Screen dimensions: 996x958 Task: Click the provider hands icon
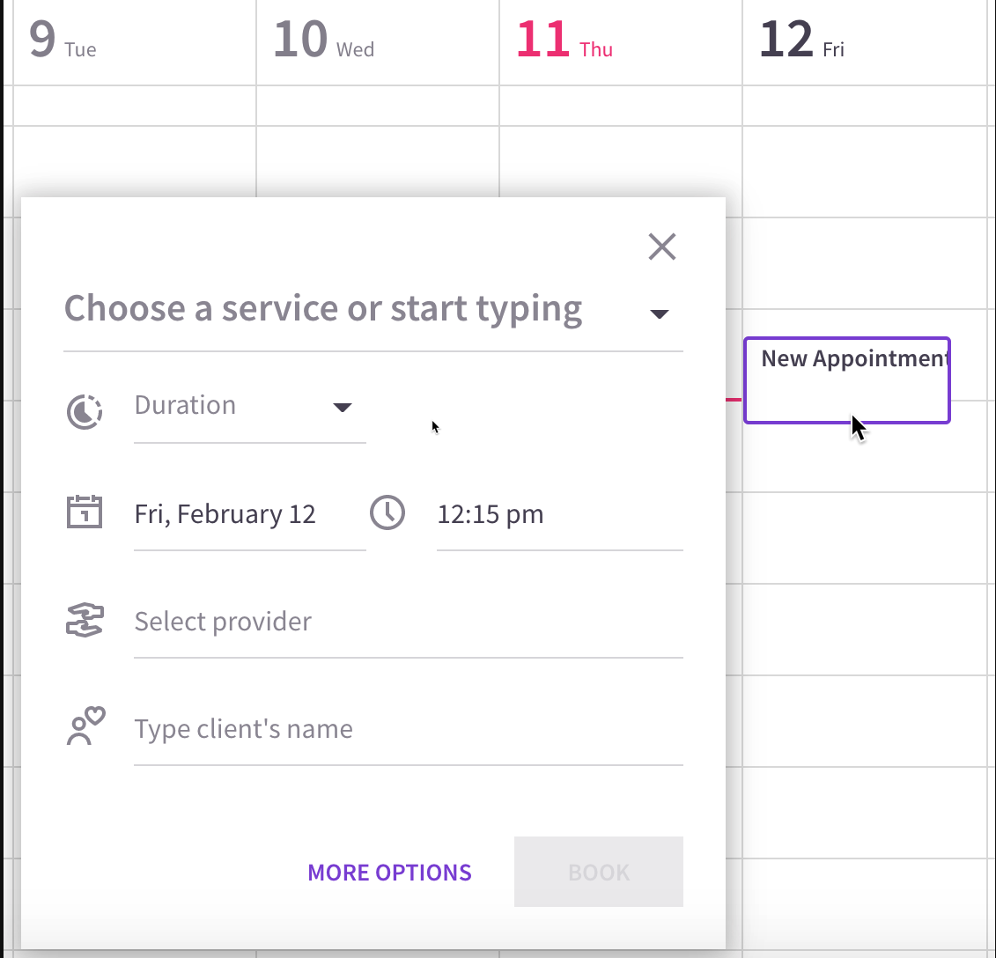[85, 620]
